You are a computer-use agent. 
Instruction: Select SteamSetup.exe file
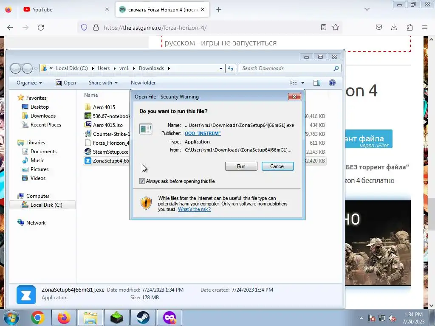[x=107, y=152]
